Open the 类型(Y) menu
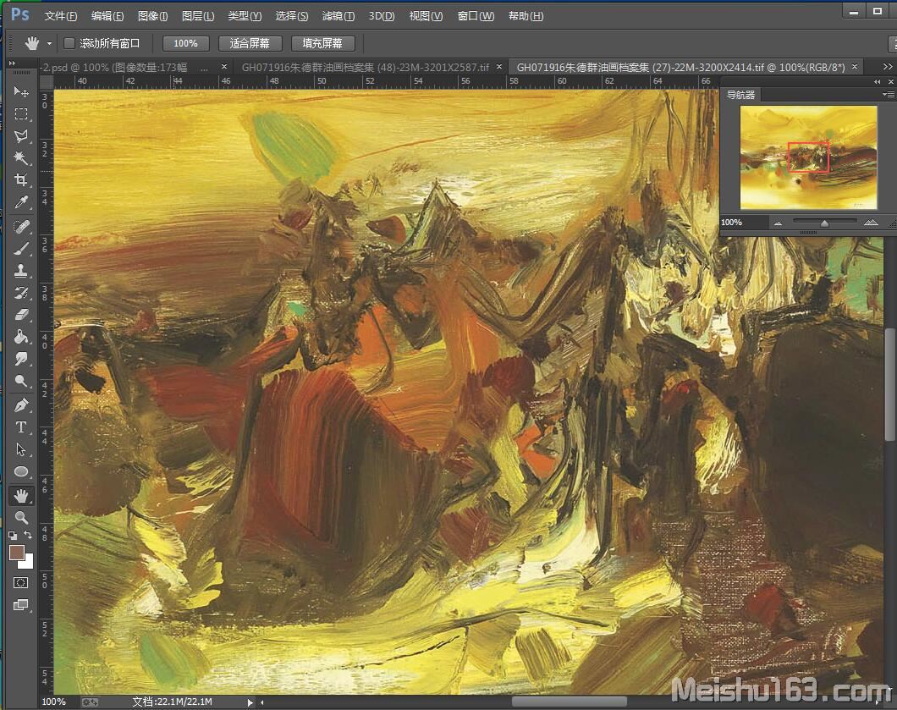This screenshot has height=710, width=897. (x=245, y=16)
